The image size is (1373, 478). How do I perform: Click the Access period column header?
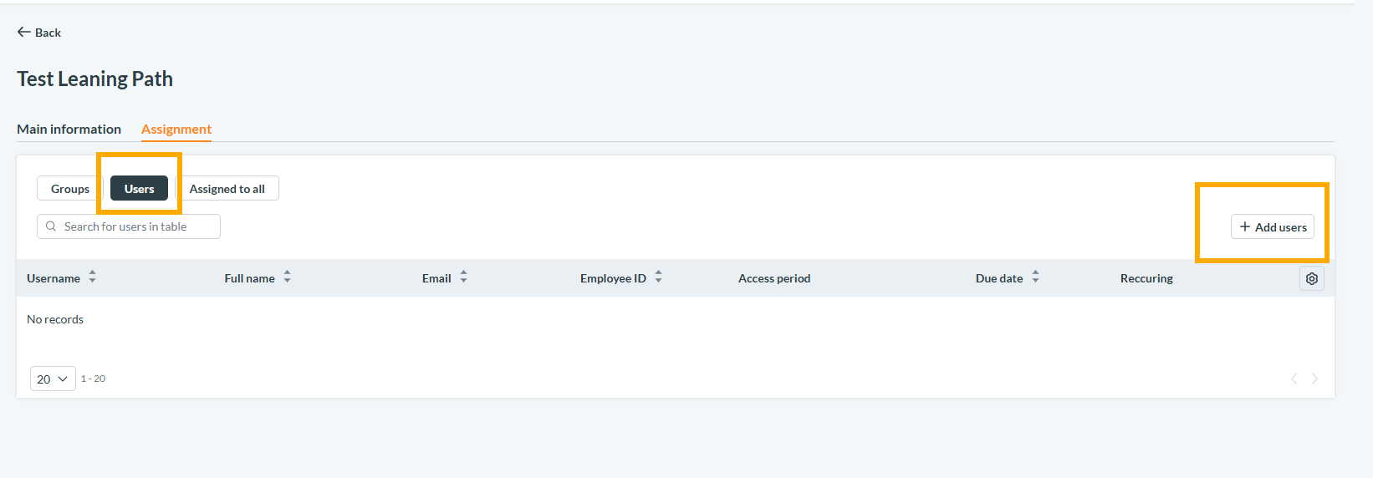(x=774, y=278)
